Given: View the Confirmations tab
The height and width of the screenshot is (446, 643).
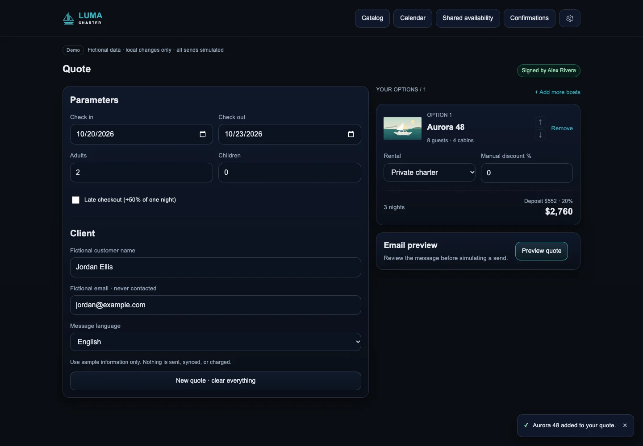Looking at the screenshot, I should [x=530, y=18].
